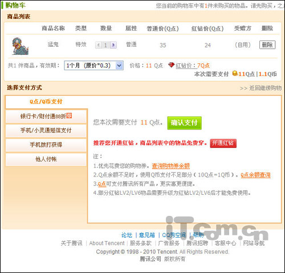285x273 pixels.
Task: Open the 服务条款 footer link
Action: (141, 243)
